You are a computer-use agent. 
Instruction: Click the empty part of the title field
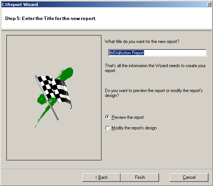coord(175,53)
